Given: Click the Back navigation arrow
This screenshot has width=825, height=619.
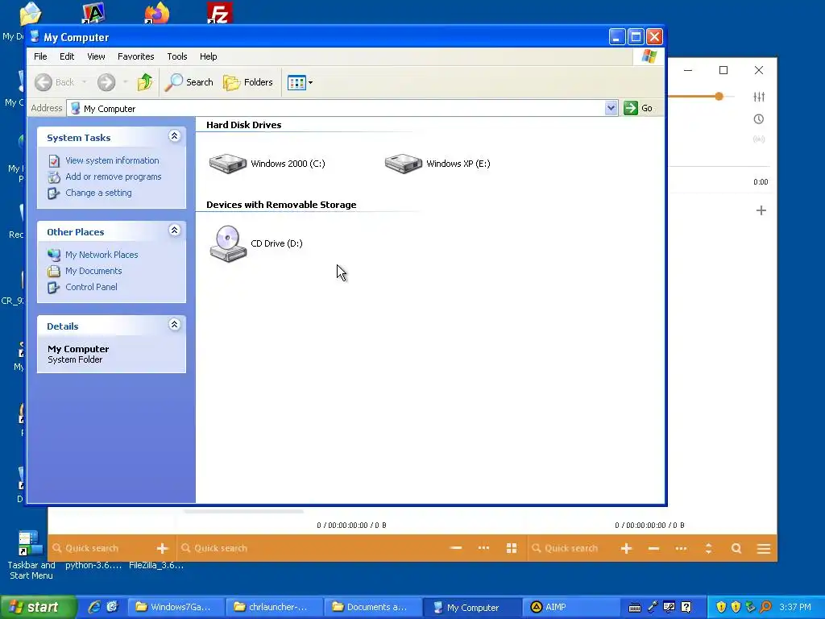Looking at the screenshot, I should (55, 82).
